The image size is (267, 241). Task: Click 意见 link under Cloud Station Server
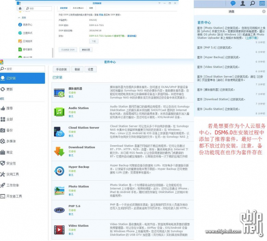click(71, 136)
